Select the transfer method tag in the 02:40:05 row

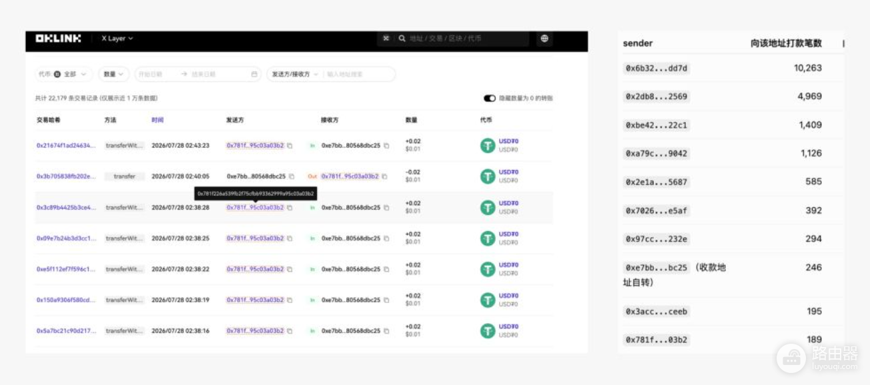pos(125,177)
